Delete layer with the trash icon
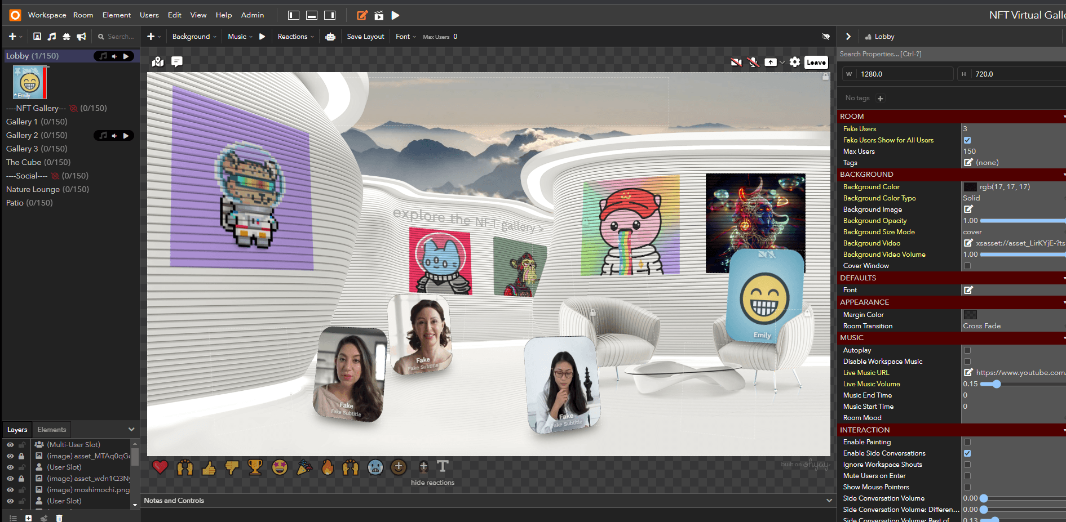The width and height of the screenshot is (1066, 522). tap(59, 518)
